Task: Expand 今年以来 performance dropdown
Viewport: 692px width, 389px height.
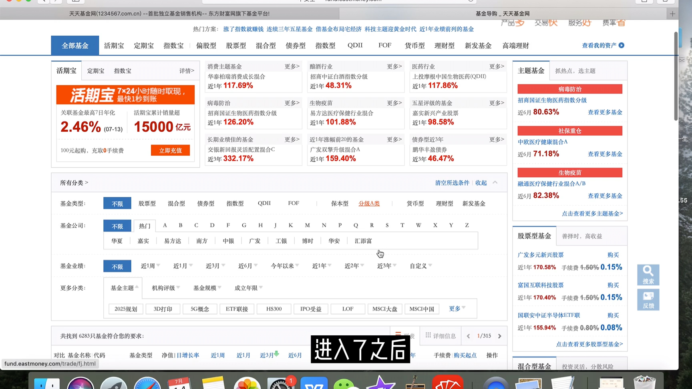Action: (285, 266)
